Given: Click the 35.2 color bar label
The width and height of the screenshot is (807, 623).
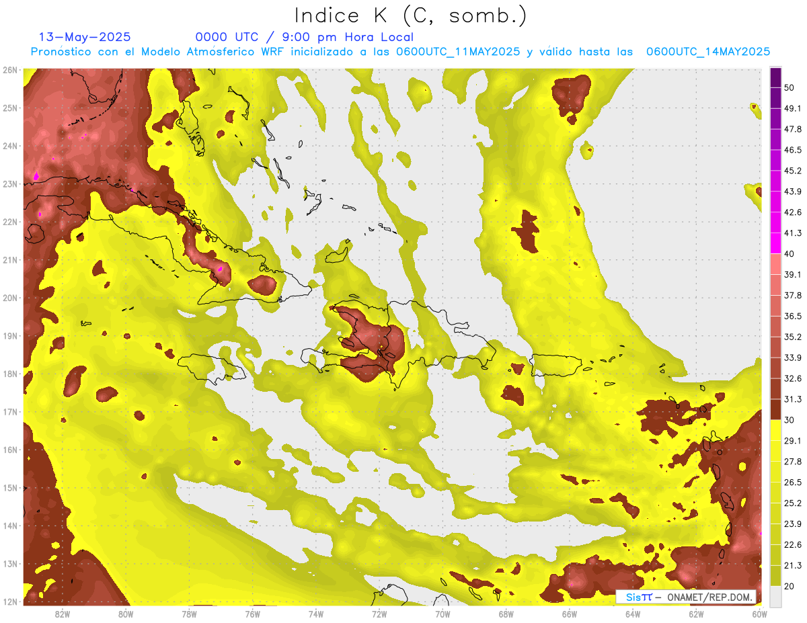Looking at the screenshot, I should click(794, 337).
